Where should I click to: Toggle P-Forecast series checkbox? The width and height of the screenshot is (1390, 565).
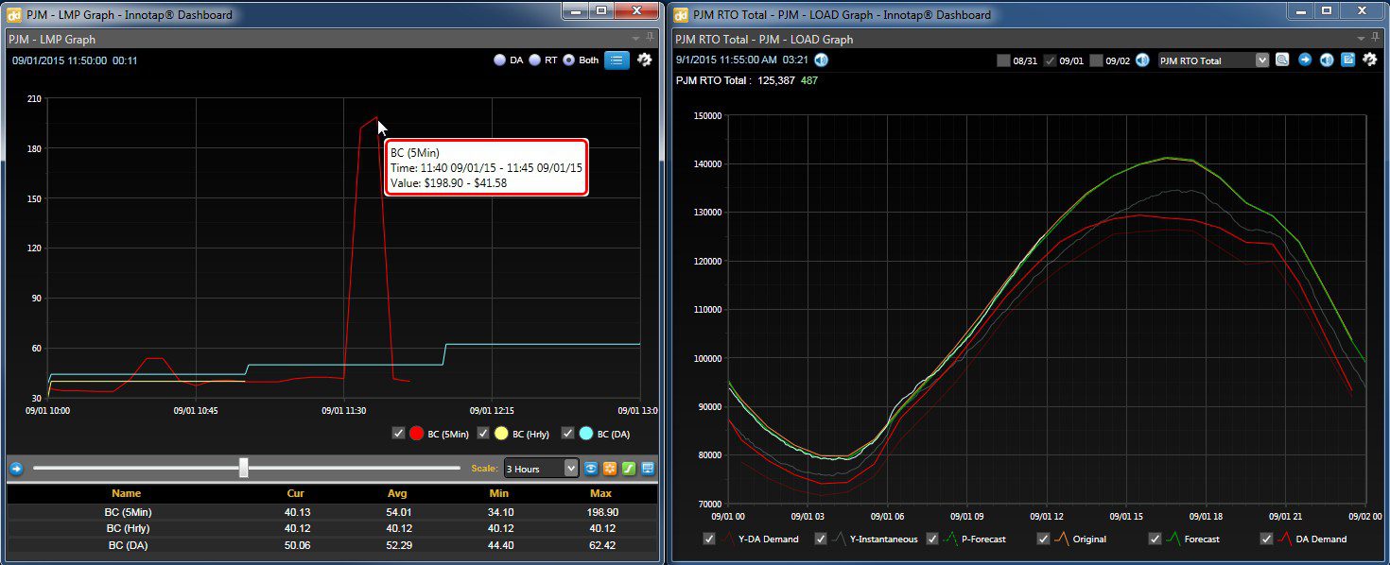pos(931,539)
